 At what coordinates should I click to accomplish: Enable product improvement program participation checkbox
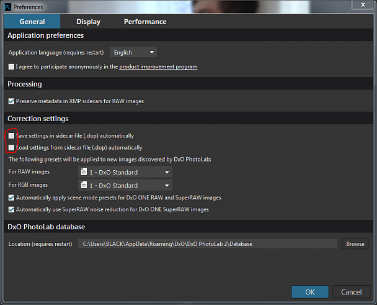pyautogui.click(x=11, y=66)
